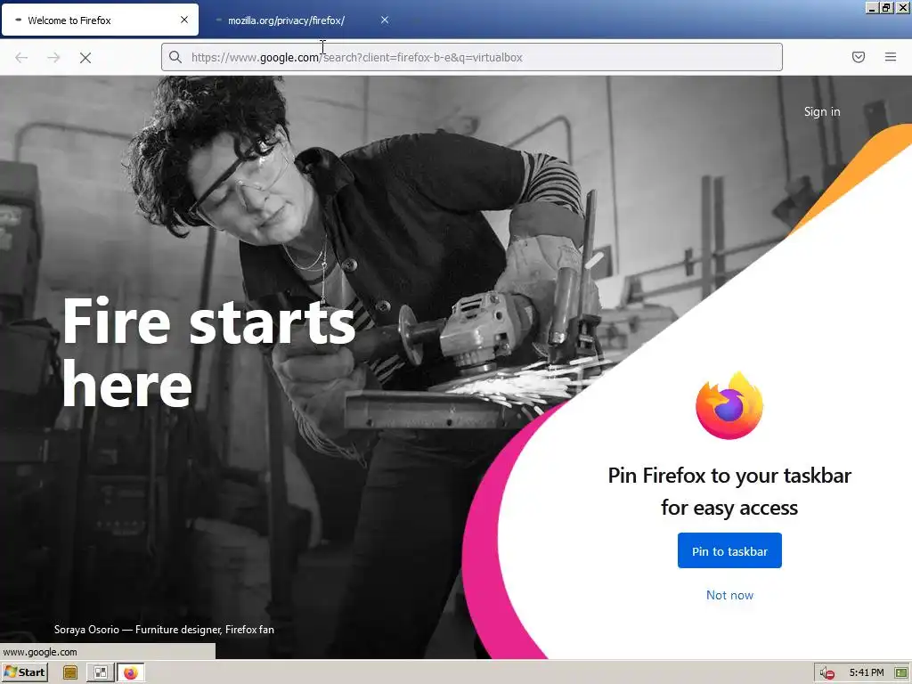912x684 pixels.
Task: Stop loading the page with X button
Action: (85, 58)
